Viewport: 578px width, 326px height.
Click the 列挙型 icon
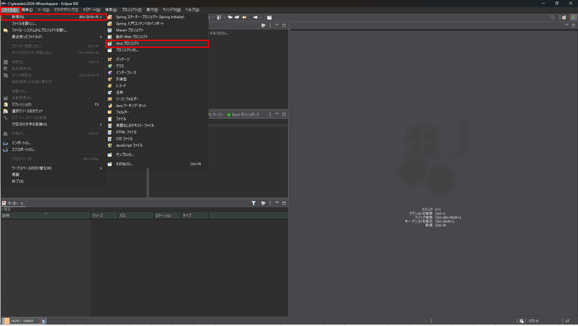coord(110,79)
